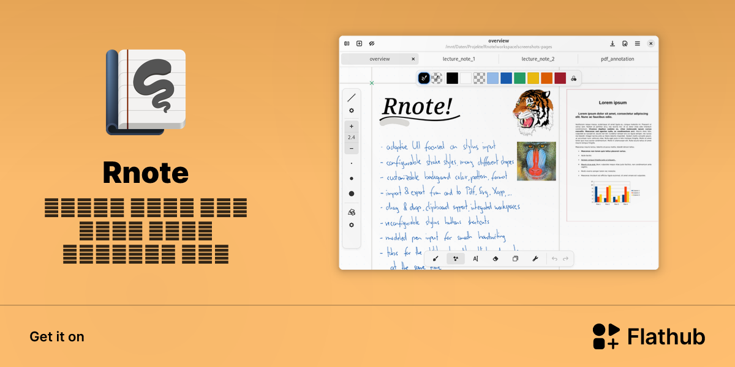This screenshot has width=735, height=367.
Task: Undo the last action
Action: point(554,259)
